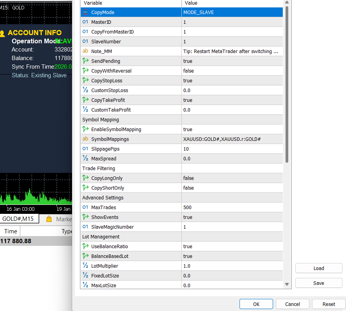The height and width of the screenshot is (311, 346).
Task: Open the MODE_SLAVE CopyMode value dropdown
Action: [232, 12]
